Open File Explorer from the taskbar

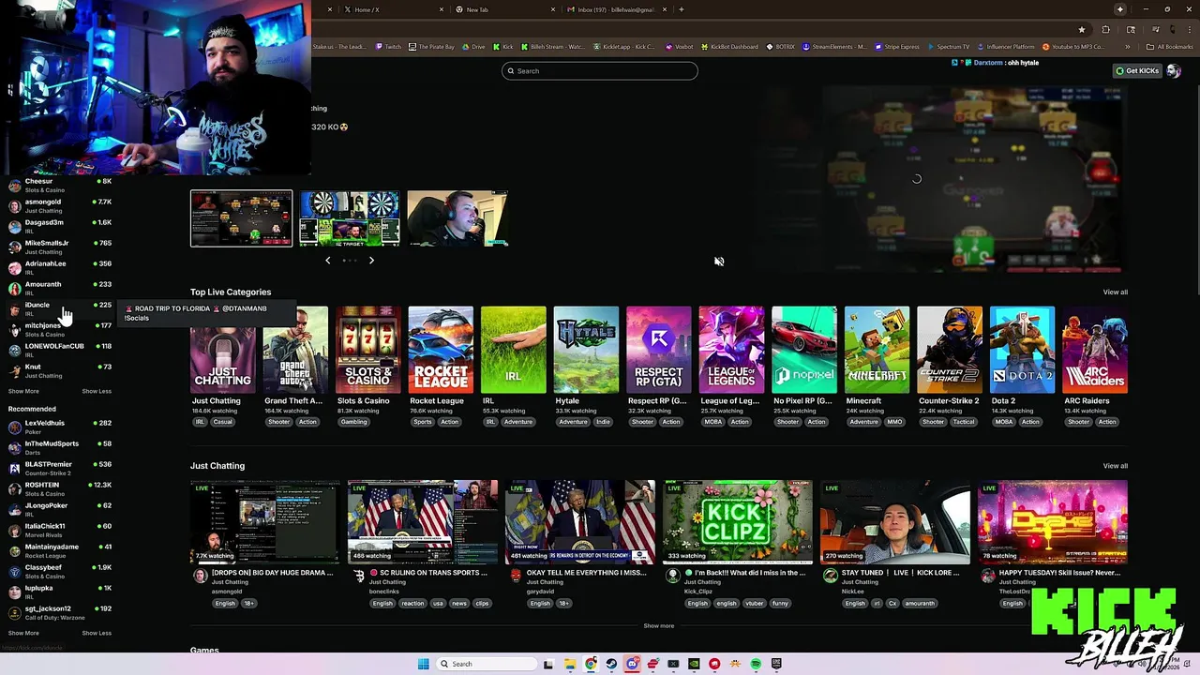pos(570,664)
